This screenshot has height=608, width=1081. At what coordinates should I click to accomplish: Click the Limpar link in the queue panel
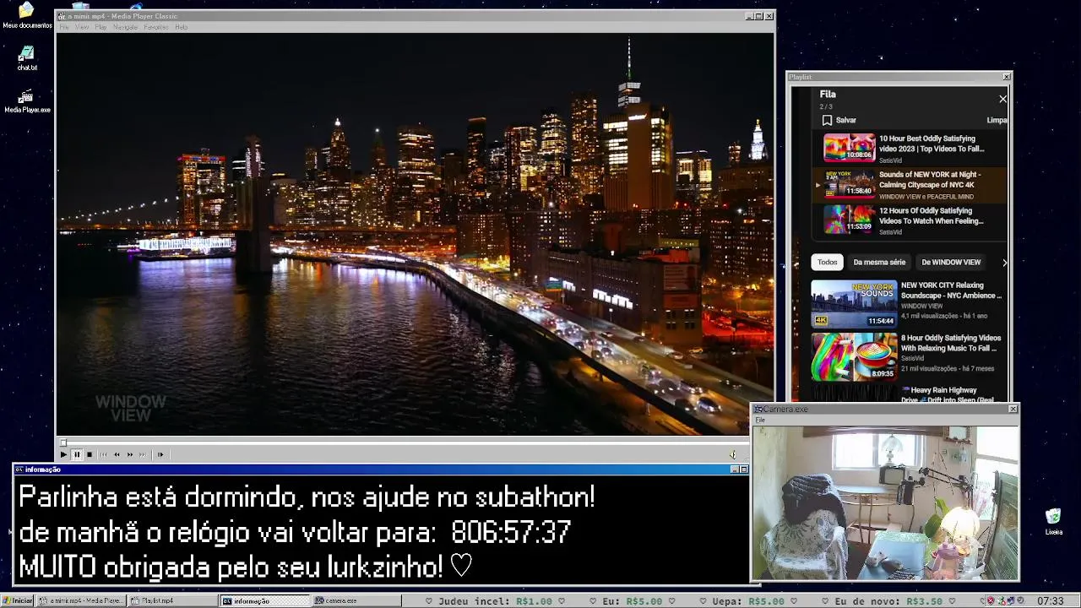997,120
